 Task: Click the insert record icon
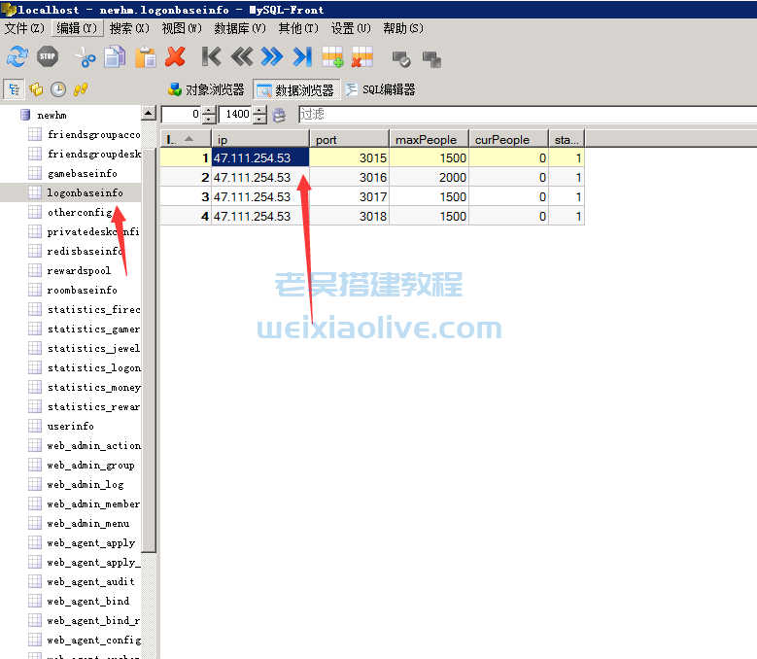coord(332,57)
